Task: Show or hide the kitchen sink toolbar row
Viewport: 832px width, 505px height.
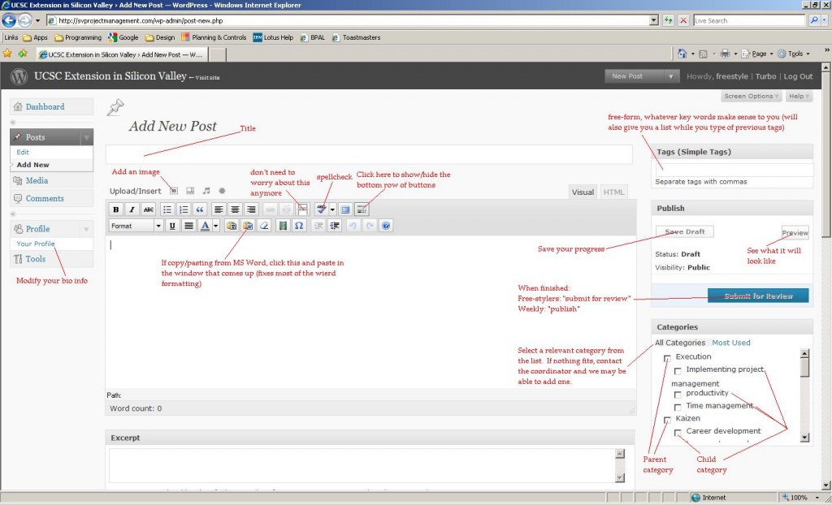Action: tap(362, 209)
